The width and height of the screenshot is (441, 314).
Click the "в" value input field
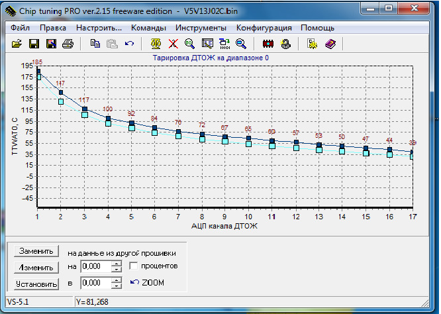[x=95, y=283]
